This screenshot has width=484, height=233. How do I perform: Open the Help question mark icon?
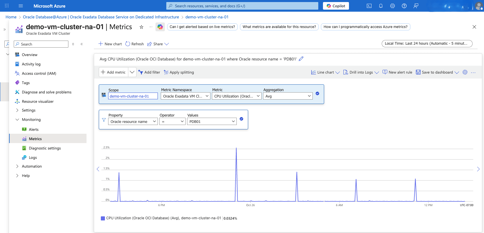click(404, 6)
